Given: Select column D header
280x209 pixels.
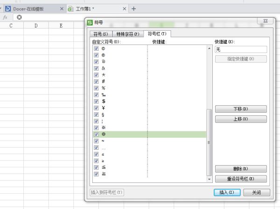Looking at the screenshot, I should tap(36, 26).
